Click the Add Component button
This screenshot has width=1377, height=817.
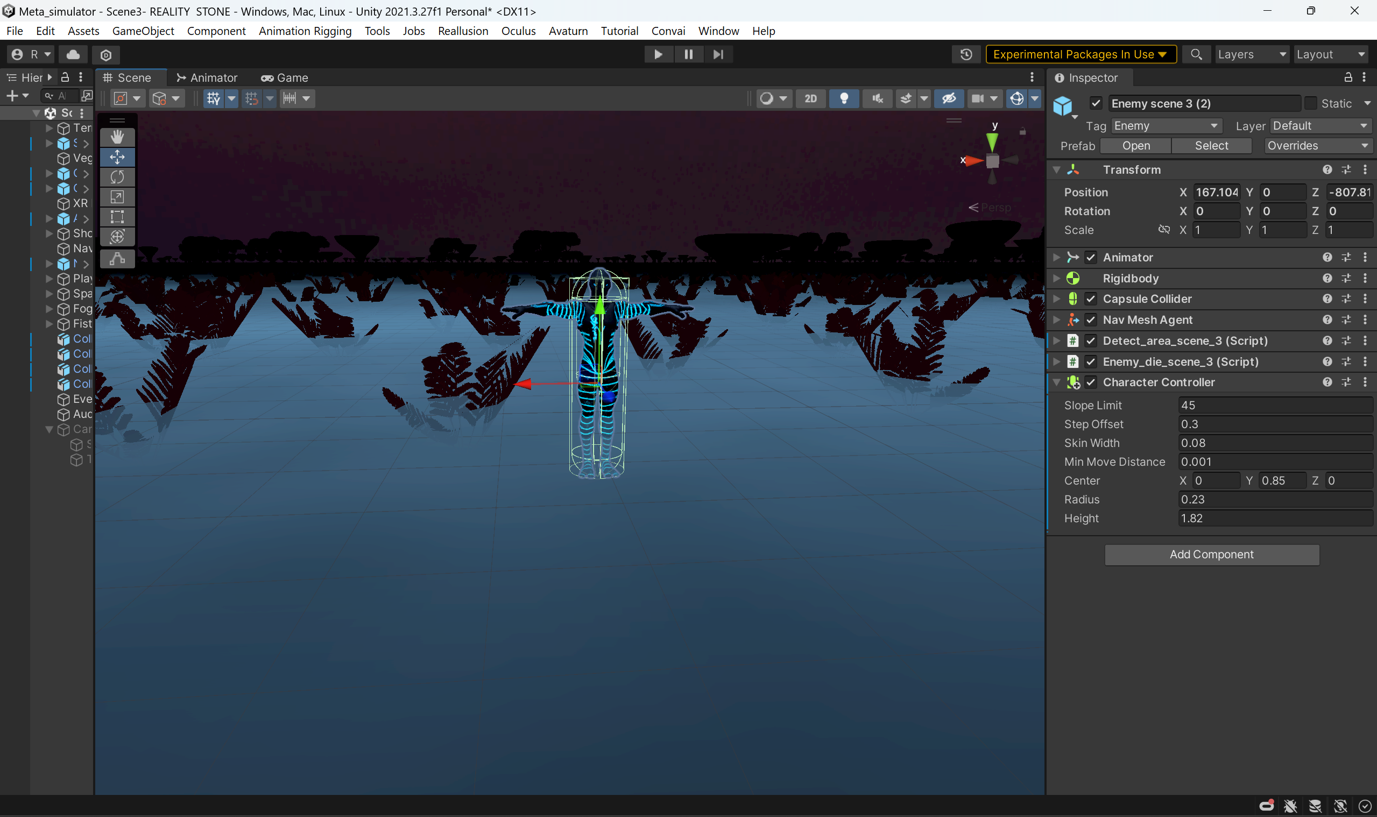click(x=1211, y=555)
